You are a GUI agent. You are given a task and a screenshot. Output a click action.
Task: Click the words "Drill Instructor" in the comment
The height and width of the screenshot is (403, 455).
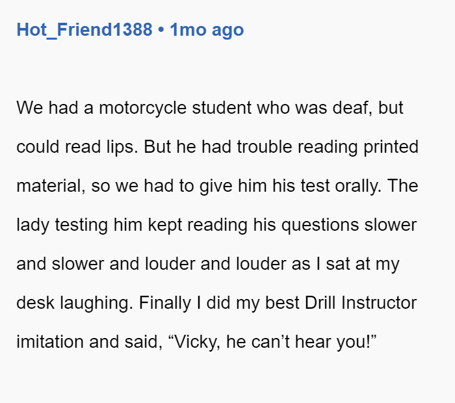(x=361, y=303)
